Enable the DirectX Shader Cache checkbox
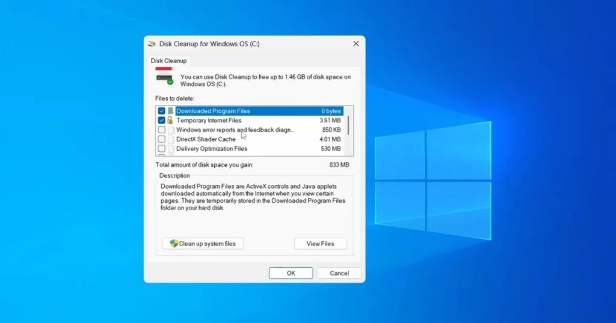Image resolution: width=616 pixels, height=323 pixels. pyautogui.click(x=161, y=139)
